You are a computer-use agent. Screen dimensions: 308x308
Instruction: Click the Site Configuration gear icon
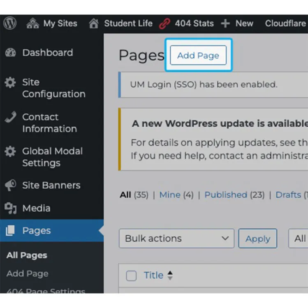pos(10,83)
